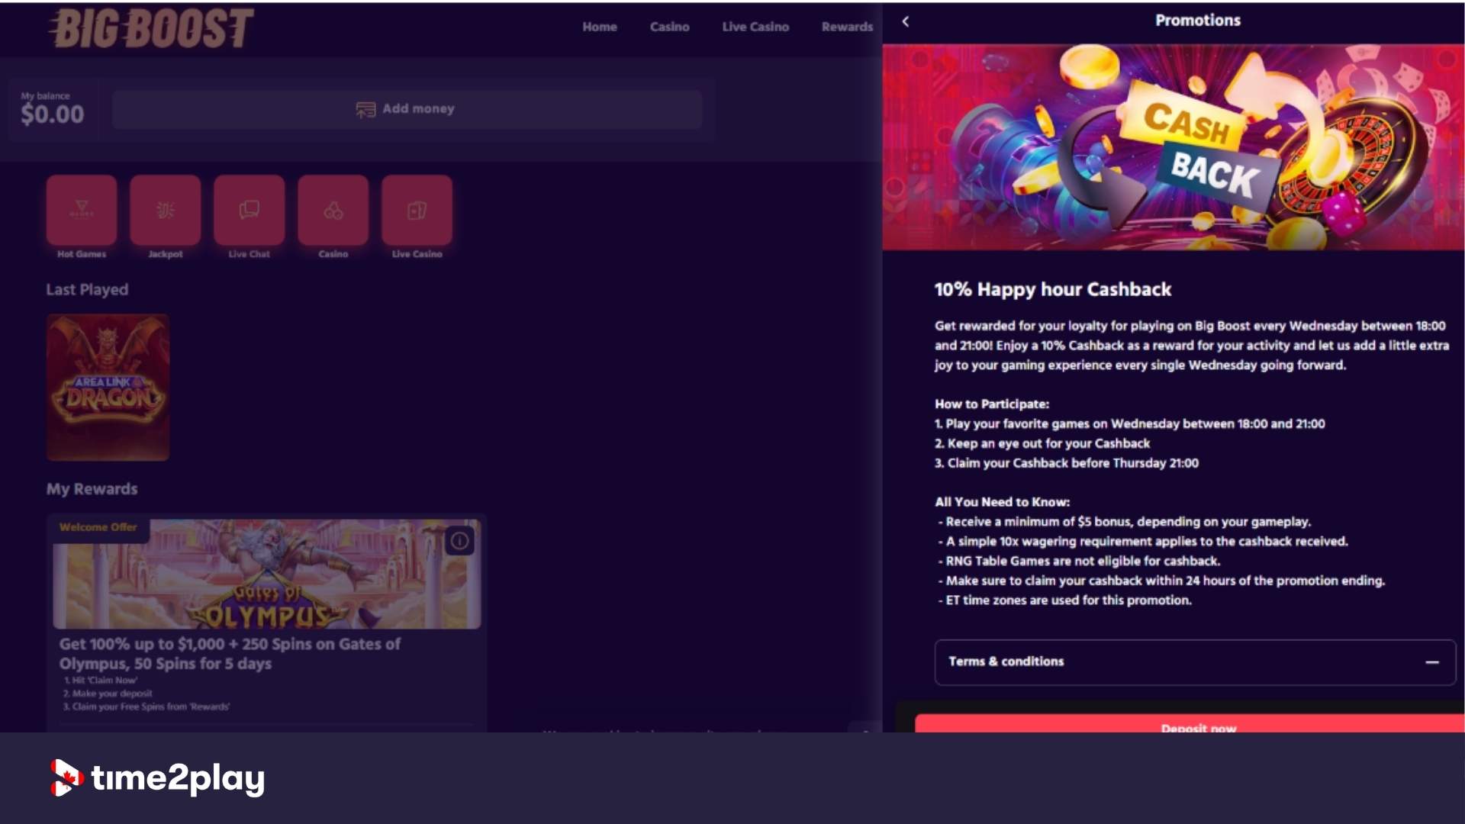Click the Add money button
This screenshot has height=824, width=1465.
[407, 109]
